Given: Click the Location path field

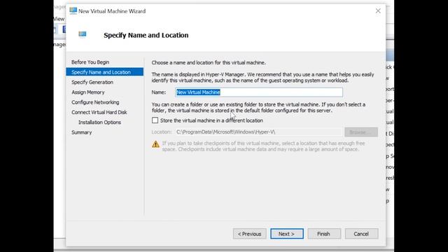Looking at the screenshot, I should click(x=258, y=132).
